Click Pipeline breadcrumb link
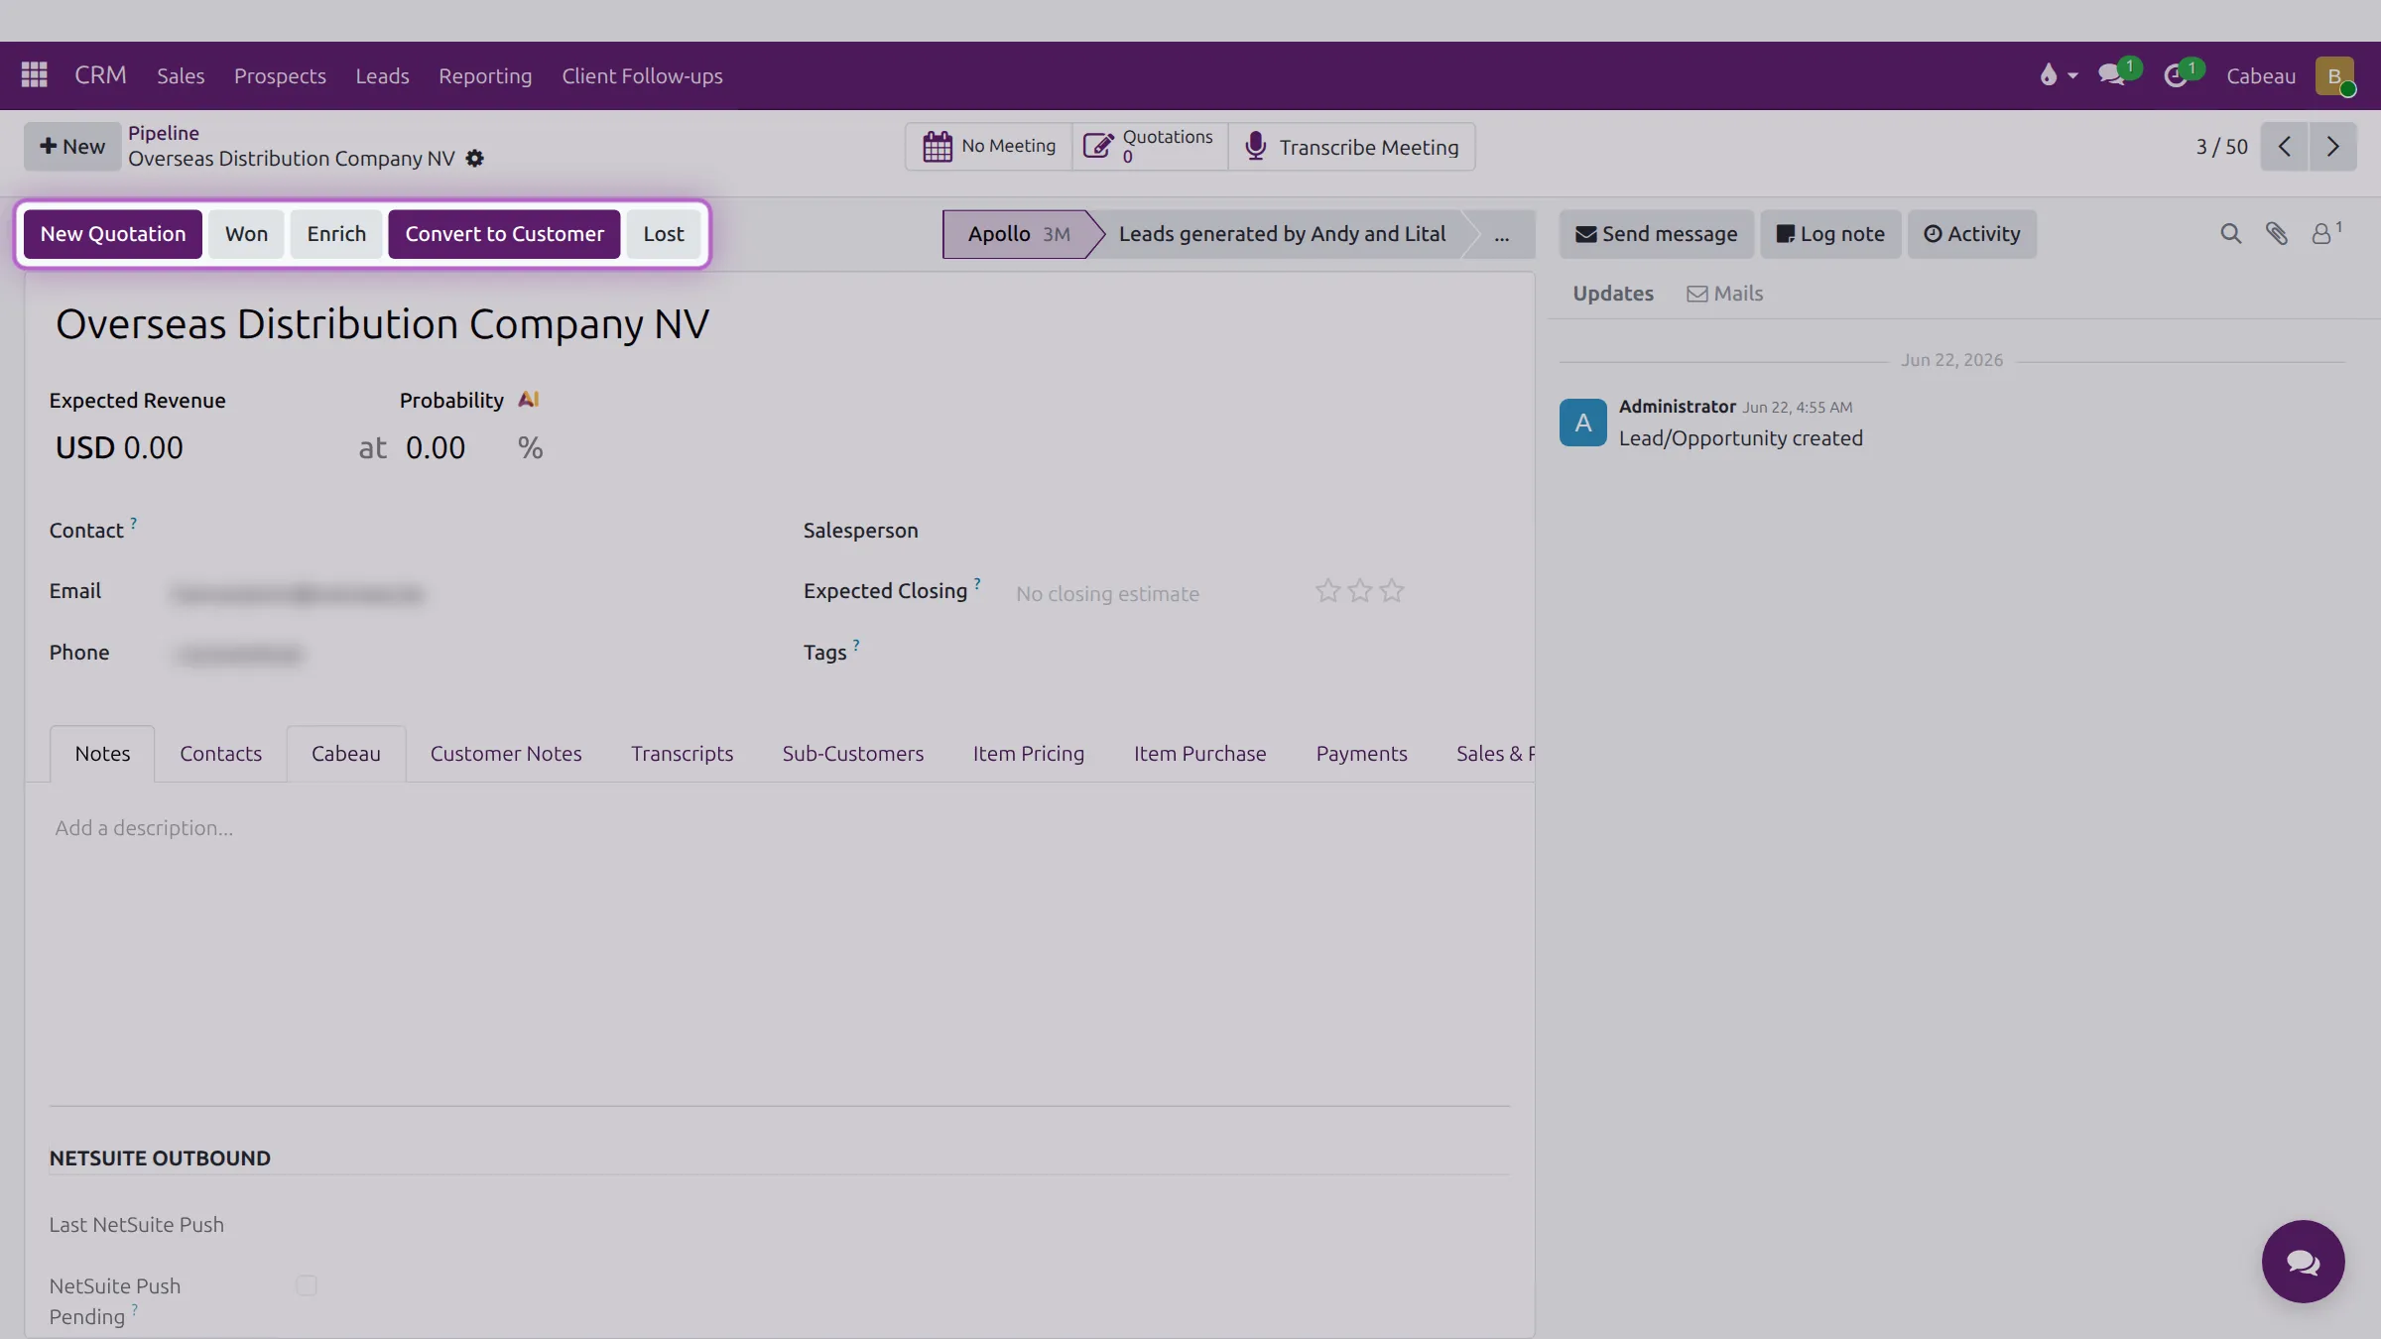 tap(164, 133)
